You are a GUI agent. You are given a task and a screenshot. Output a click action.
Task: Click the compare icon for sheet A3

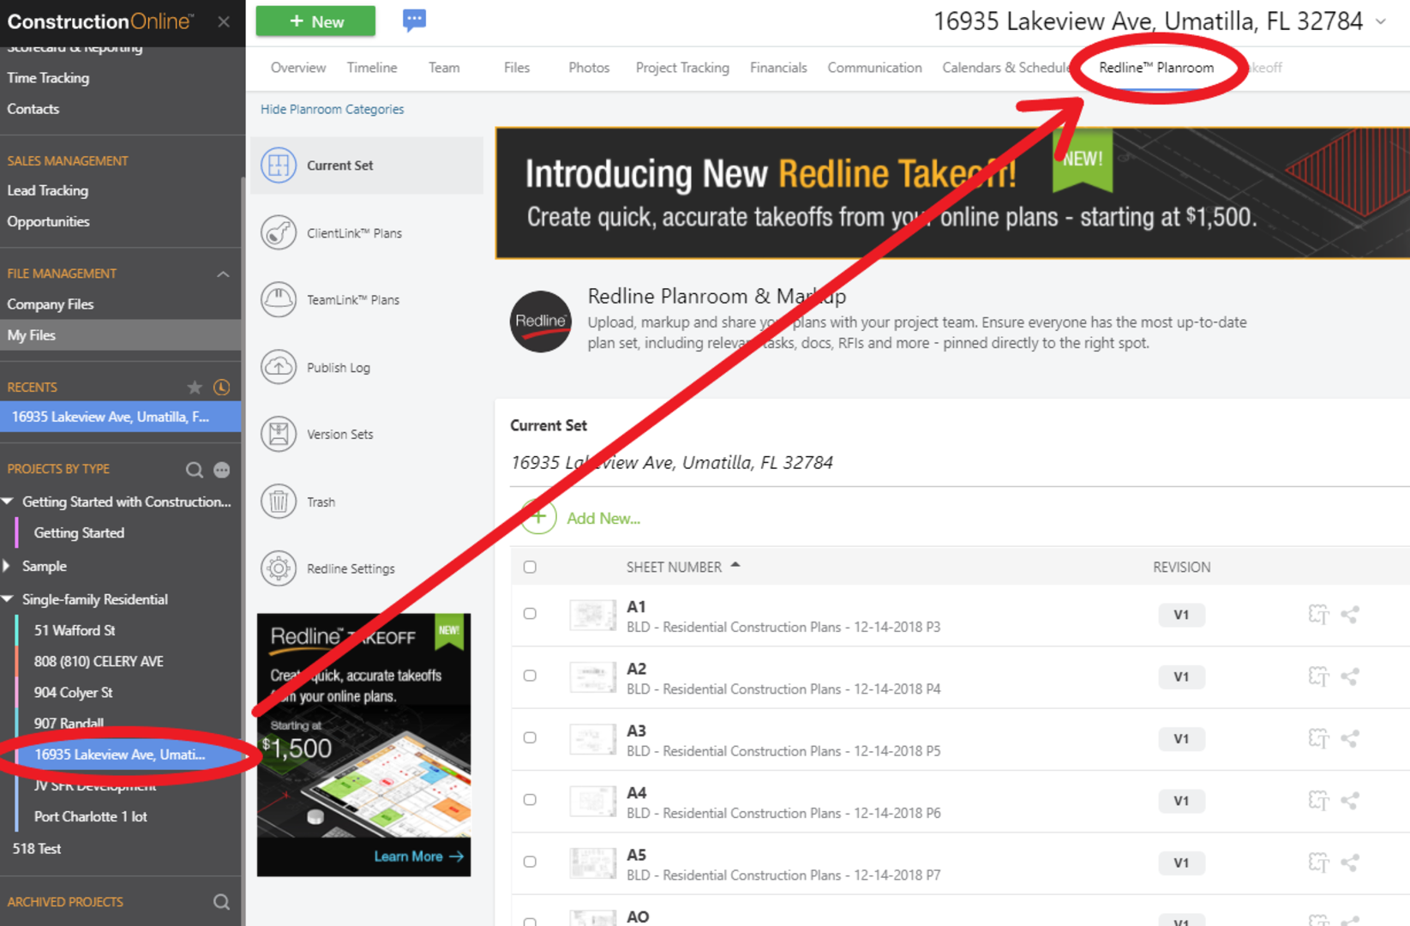pos(1318,738)
